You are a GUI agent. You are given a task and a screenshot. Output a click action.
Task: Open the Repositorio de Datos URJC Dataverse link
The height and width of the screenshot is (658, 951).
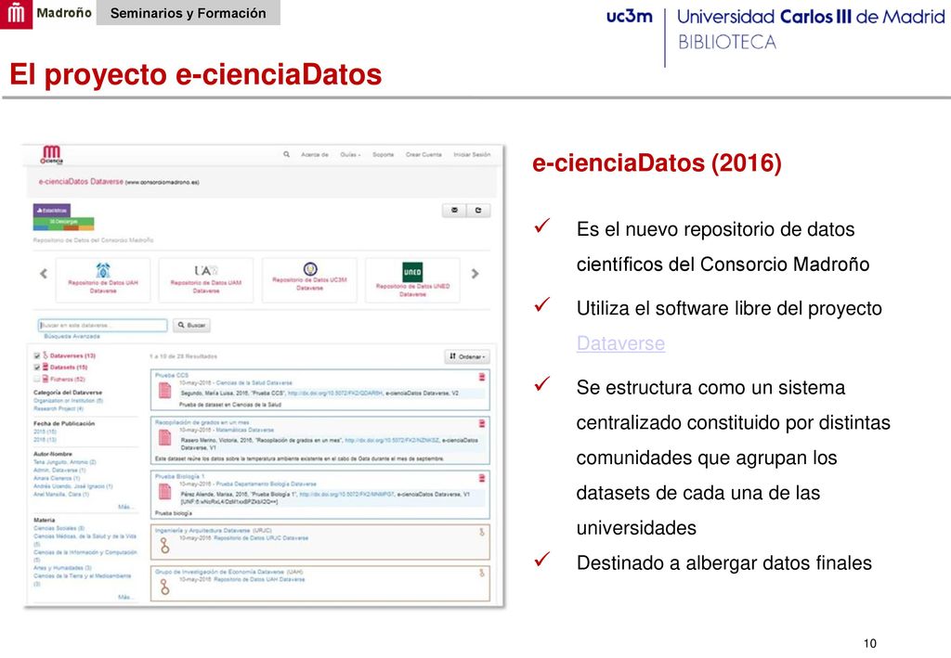pyautogui.click(x=261, y=538)
